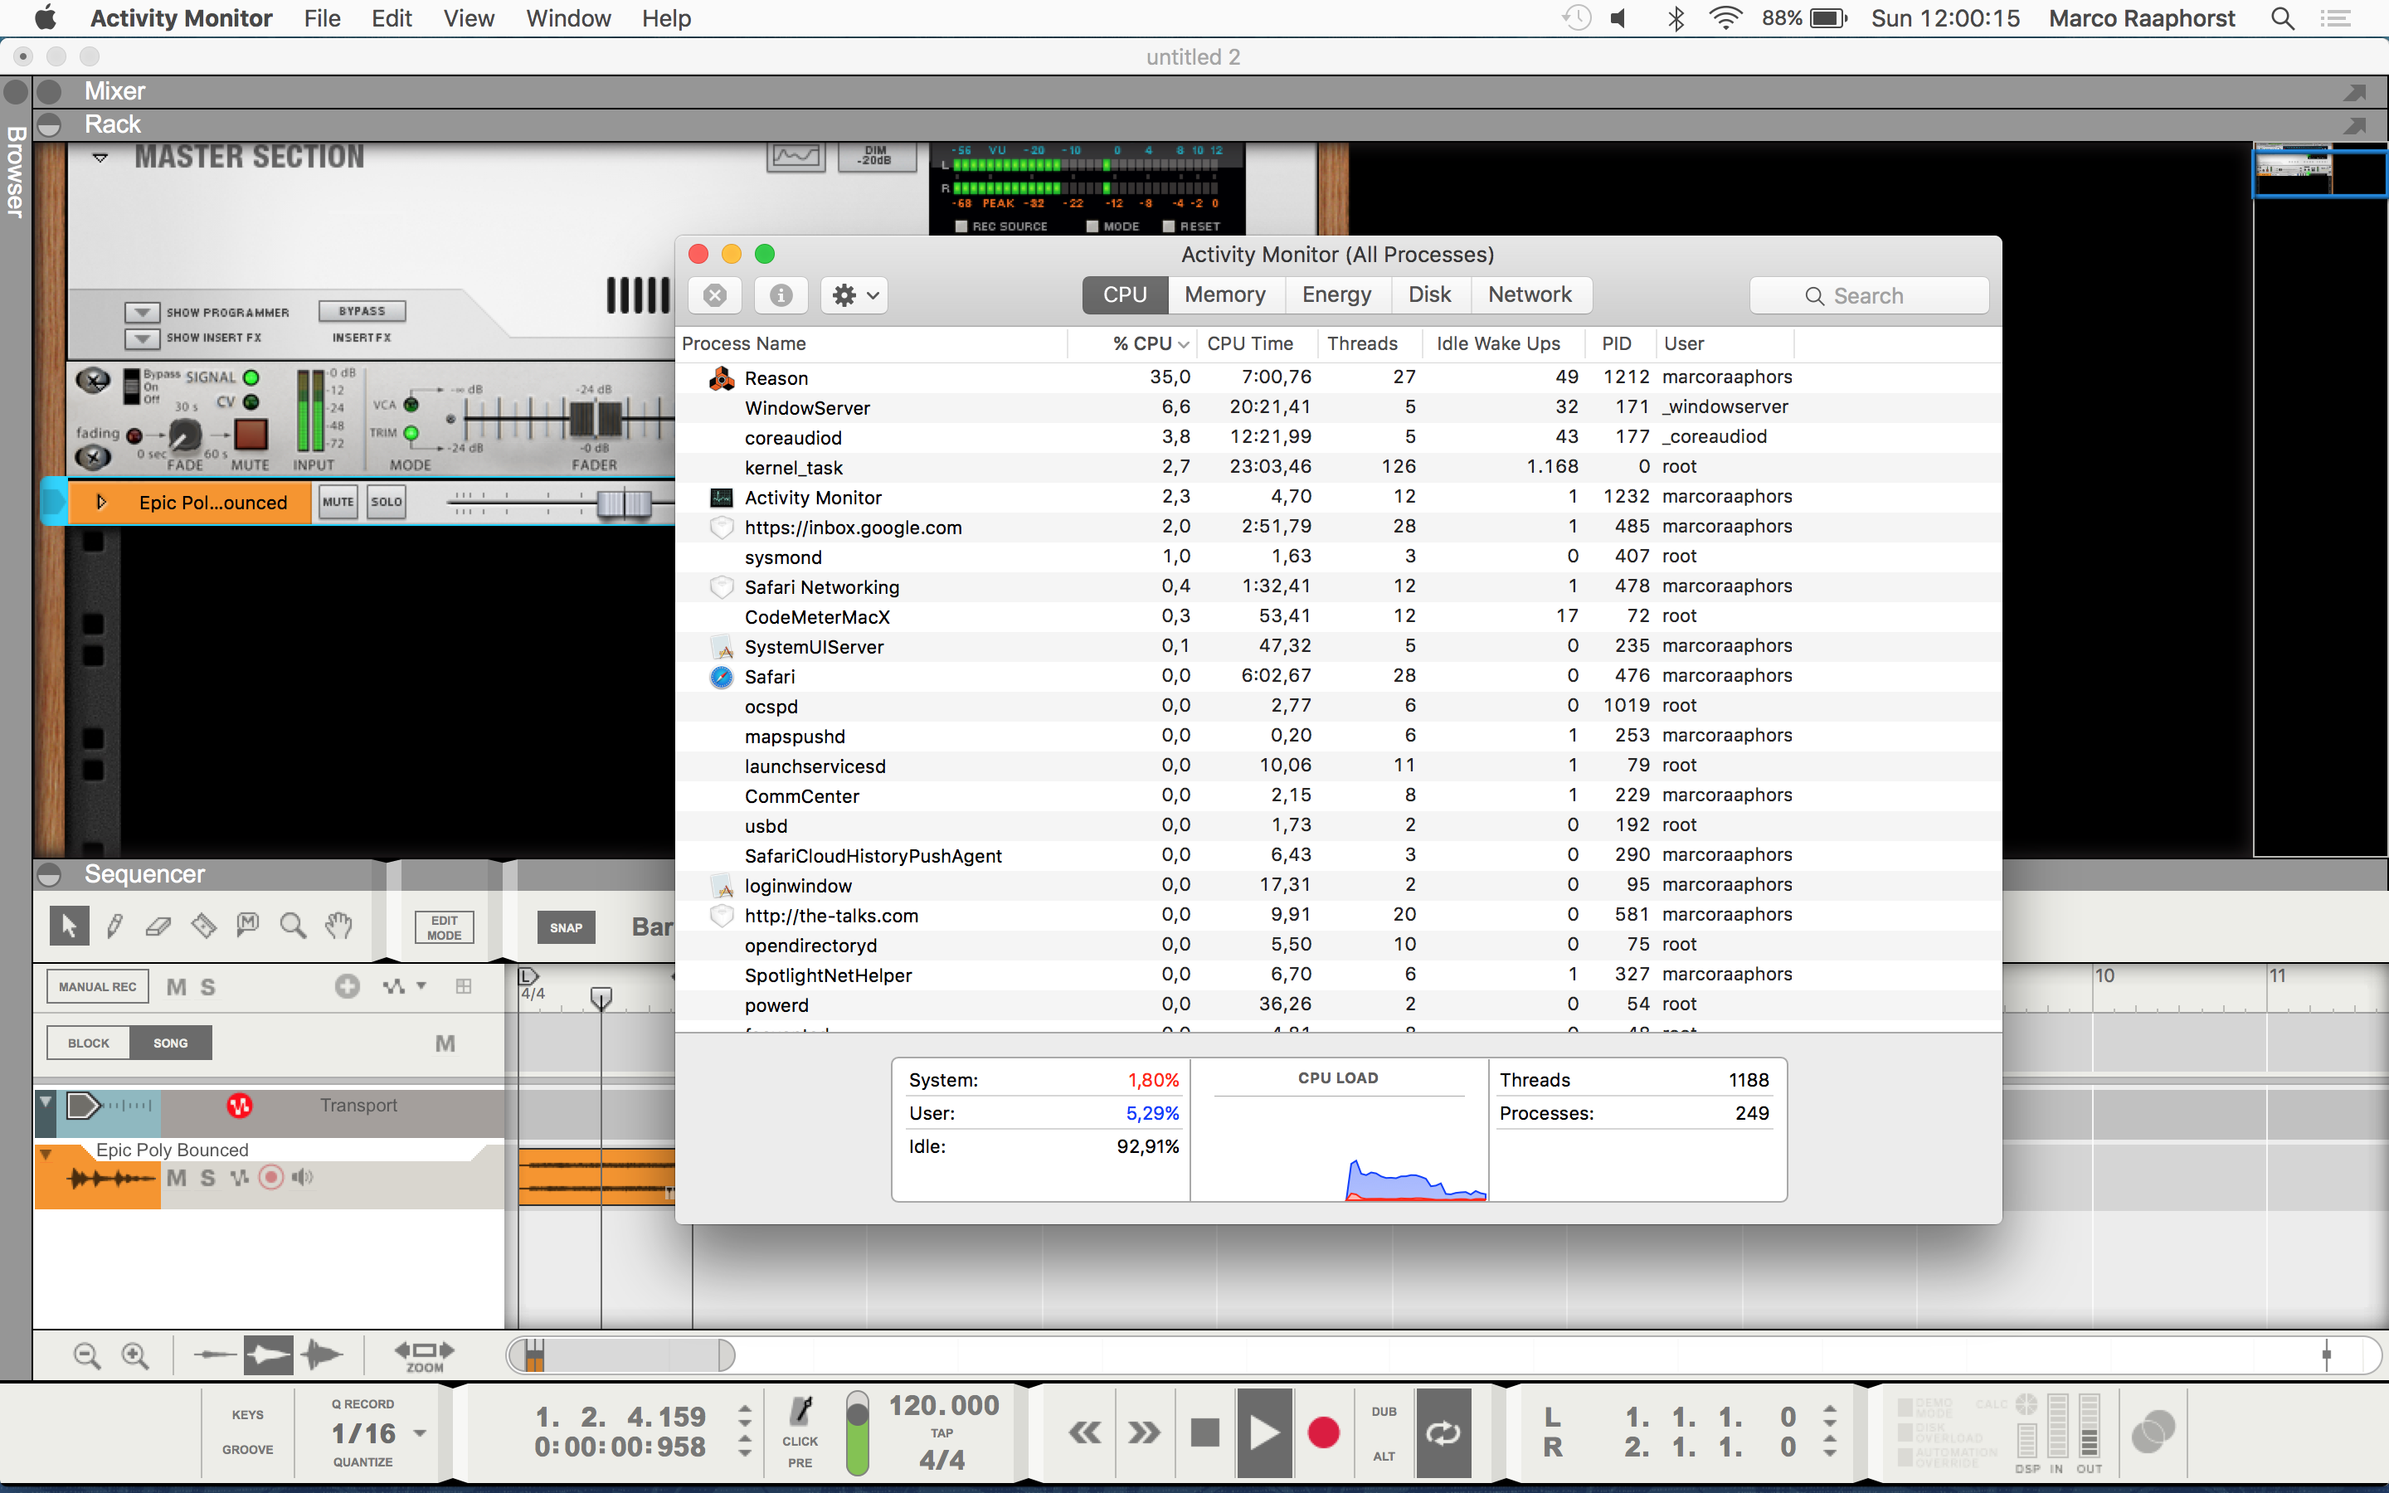Click the Quit Process (X) icon
The image size is (2389, 1493).
715,295
